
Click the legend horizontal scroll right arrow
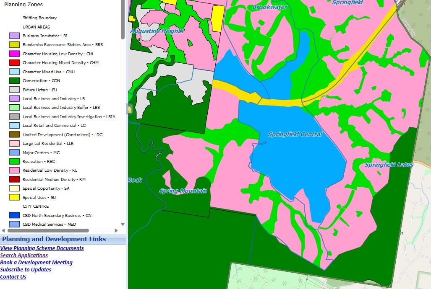click(116, 230)
